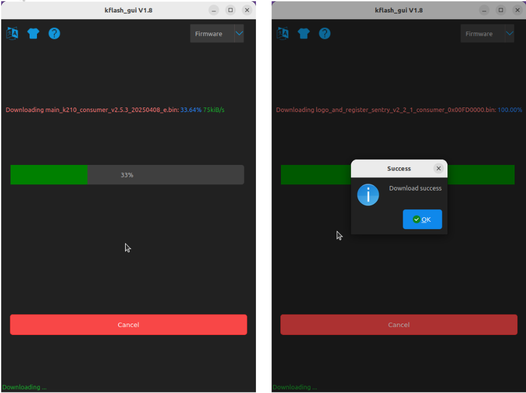Confirm Download success with OK button
Viewport: 526px width, 393px height.
423,219
